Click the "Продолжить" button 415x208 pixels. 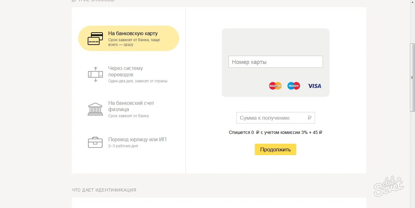[275, 149]
